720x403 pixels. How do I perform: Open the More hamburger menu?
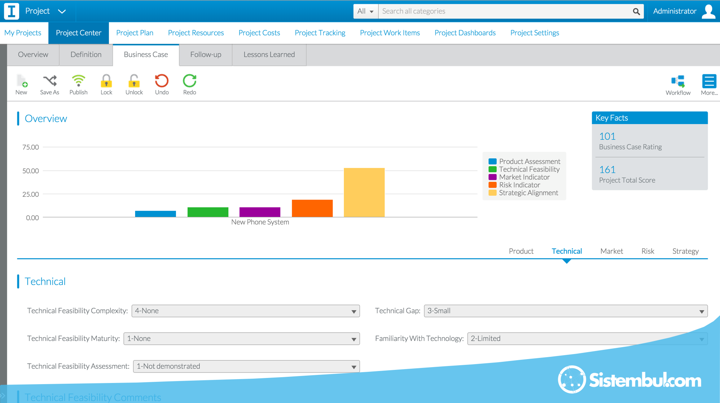pos(708,82)
